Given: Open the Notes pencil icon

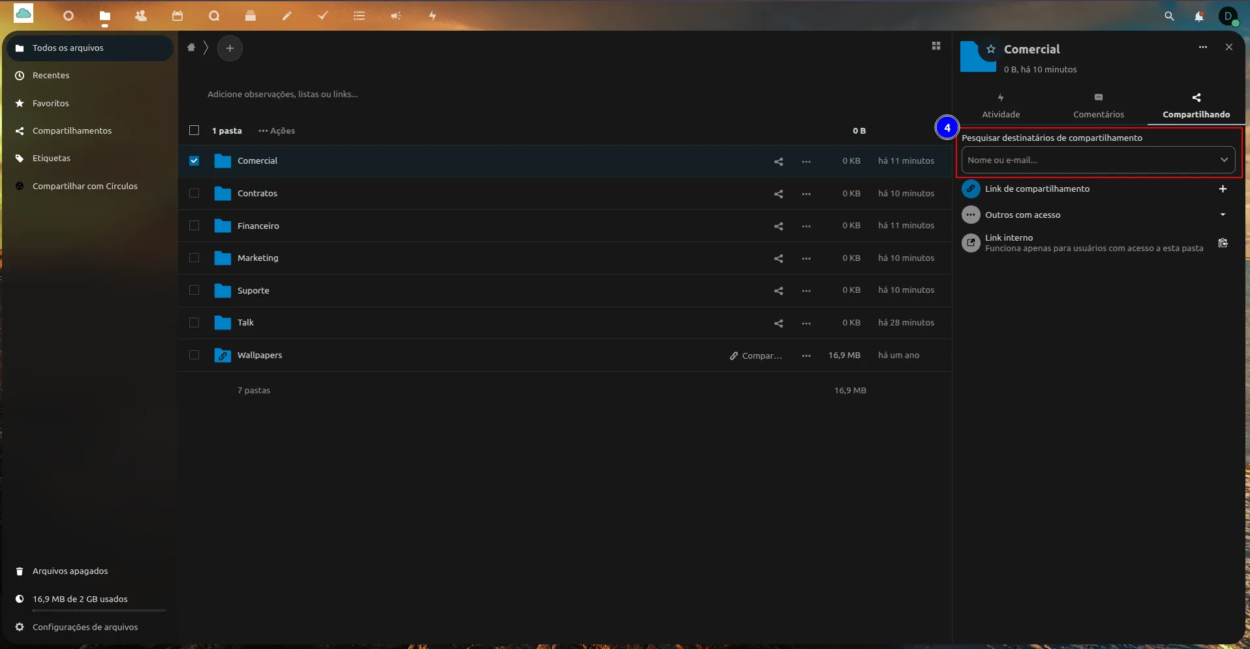Looking at the screenshot, I should [x=286, y=16].
